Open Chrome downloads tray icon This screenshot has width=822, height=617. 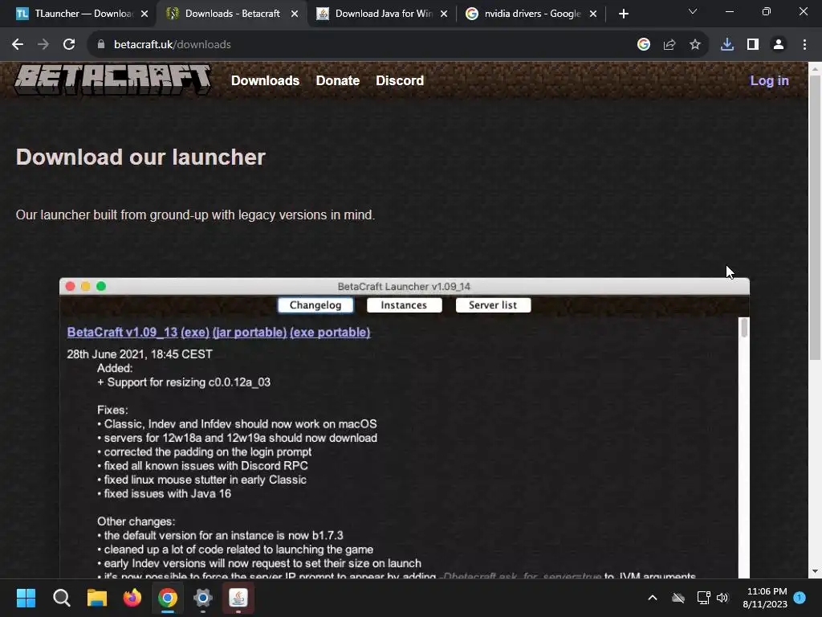coord(727,45)
